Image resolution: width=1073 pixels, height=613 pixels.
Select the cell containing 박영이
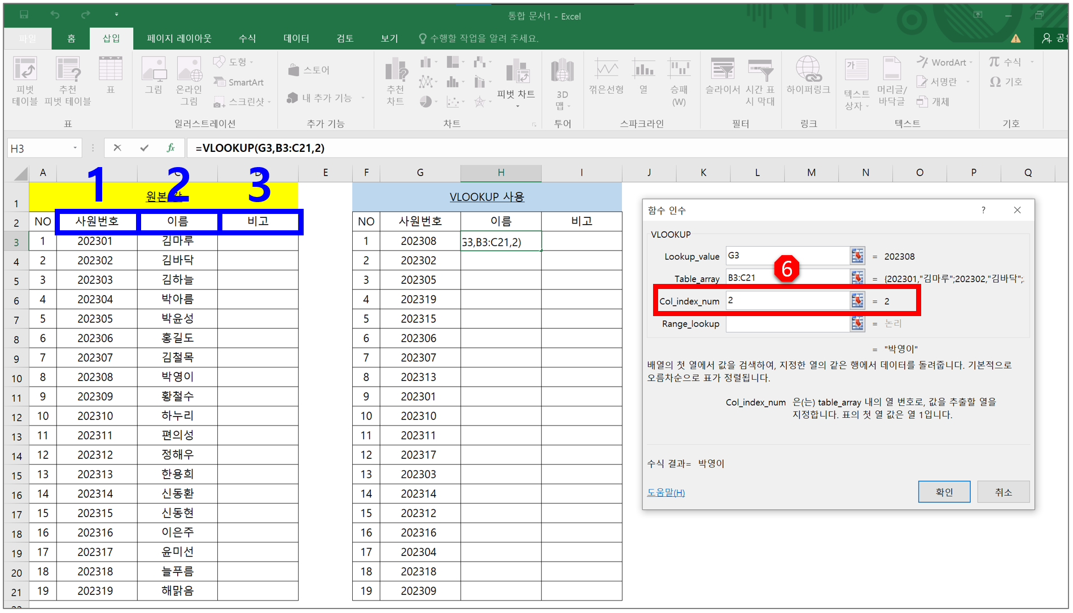click(x=177, y=377)
